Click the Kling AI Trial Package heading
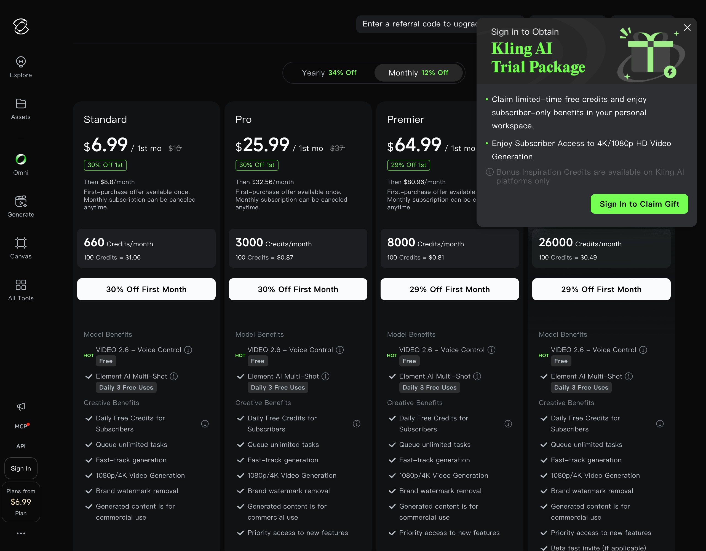706x551 pixels. 538,58
